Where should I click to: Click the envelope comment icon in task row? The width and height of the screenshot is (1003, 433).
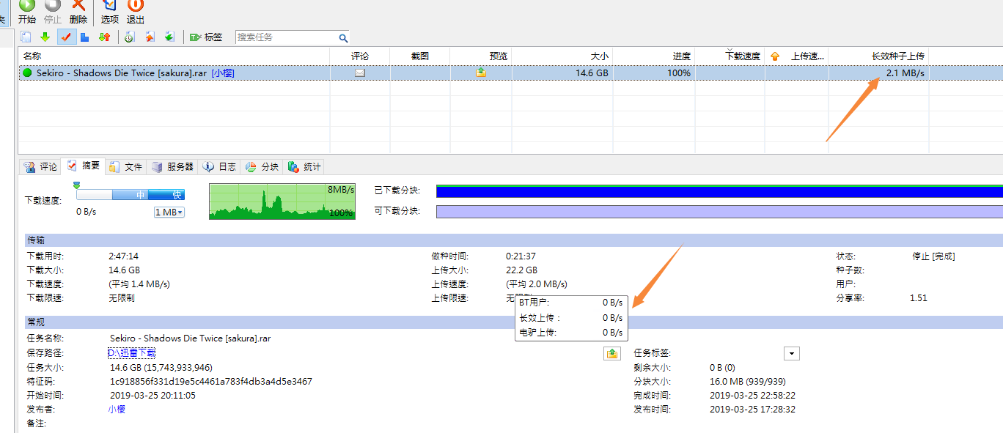360,73
